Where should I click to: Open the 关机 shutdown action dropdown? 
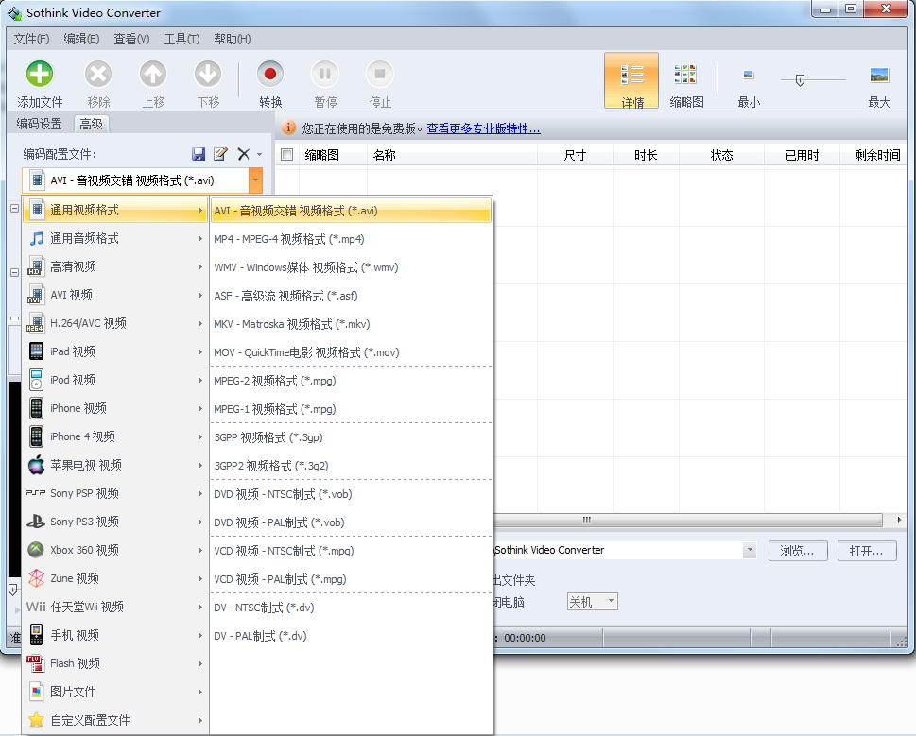593,602
